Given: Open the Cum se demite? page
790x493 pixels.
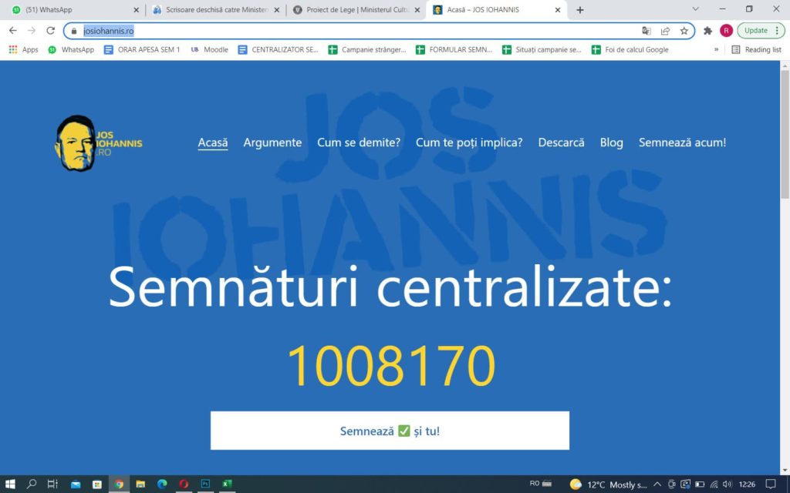Looking at the screenshot, I should [x=359, y=143].
